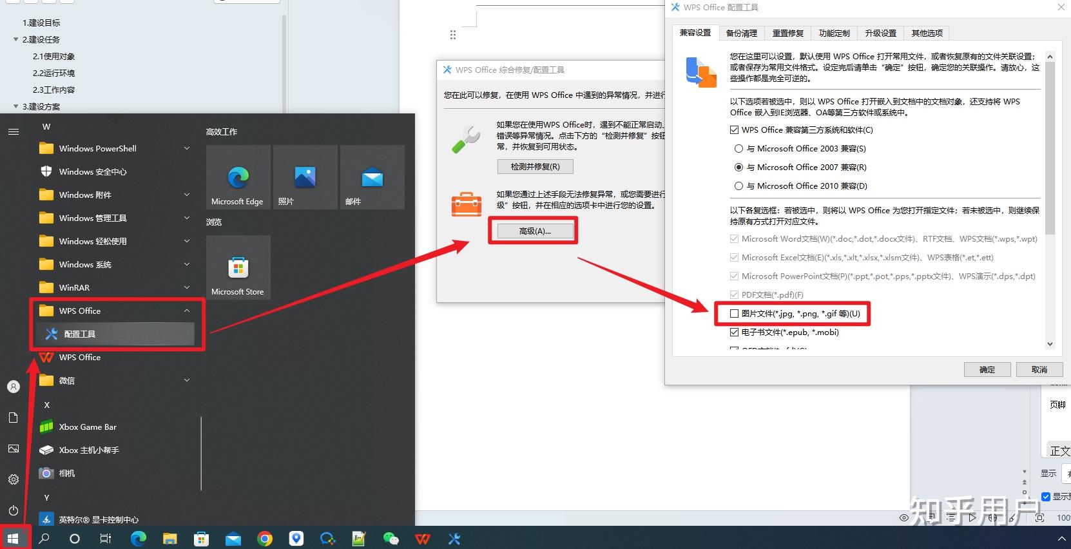Launch Google Chrome from the taskbar
Viewport: 1071px width, 549px height.
[264, 538]
